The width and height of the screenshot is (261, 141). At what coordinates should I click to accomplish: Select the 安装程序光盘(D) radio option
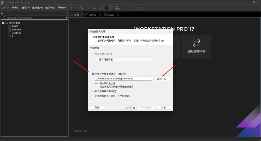93,54
